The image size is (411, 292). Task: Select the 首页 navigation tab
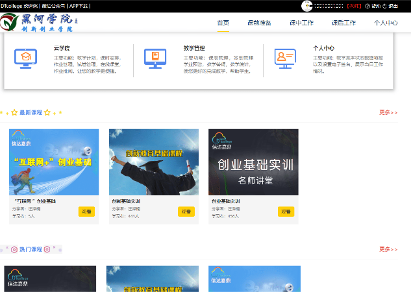223,23
